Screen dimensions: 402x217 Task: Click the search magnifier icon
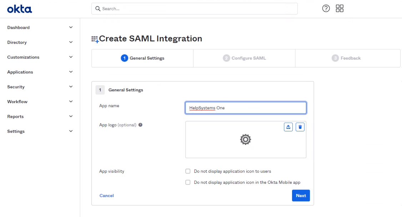pos(97,9)
